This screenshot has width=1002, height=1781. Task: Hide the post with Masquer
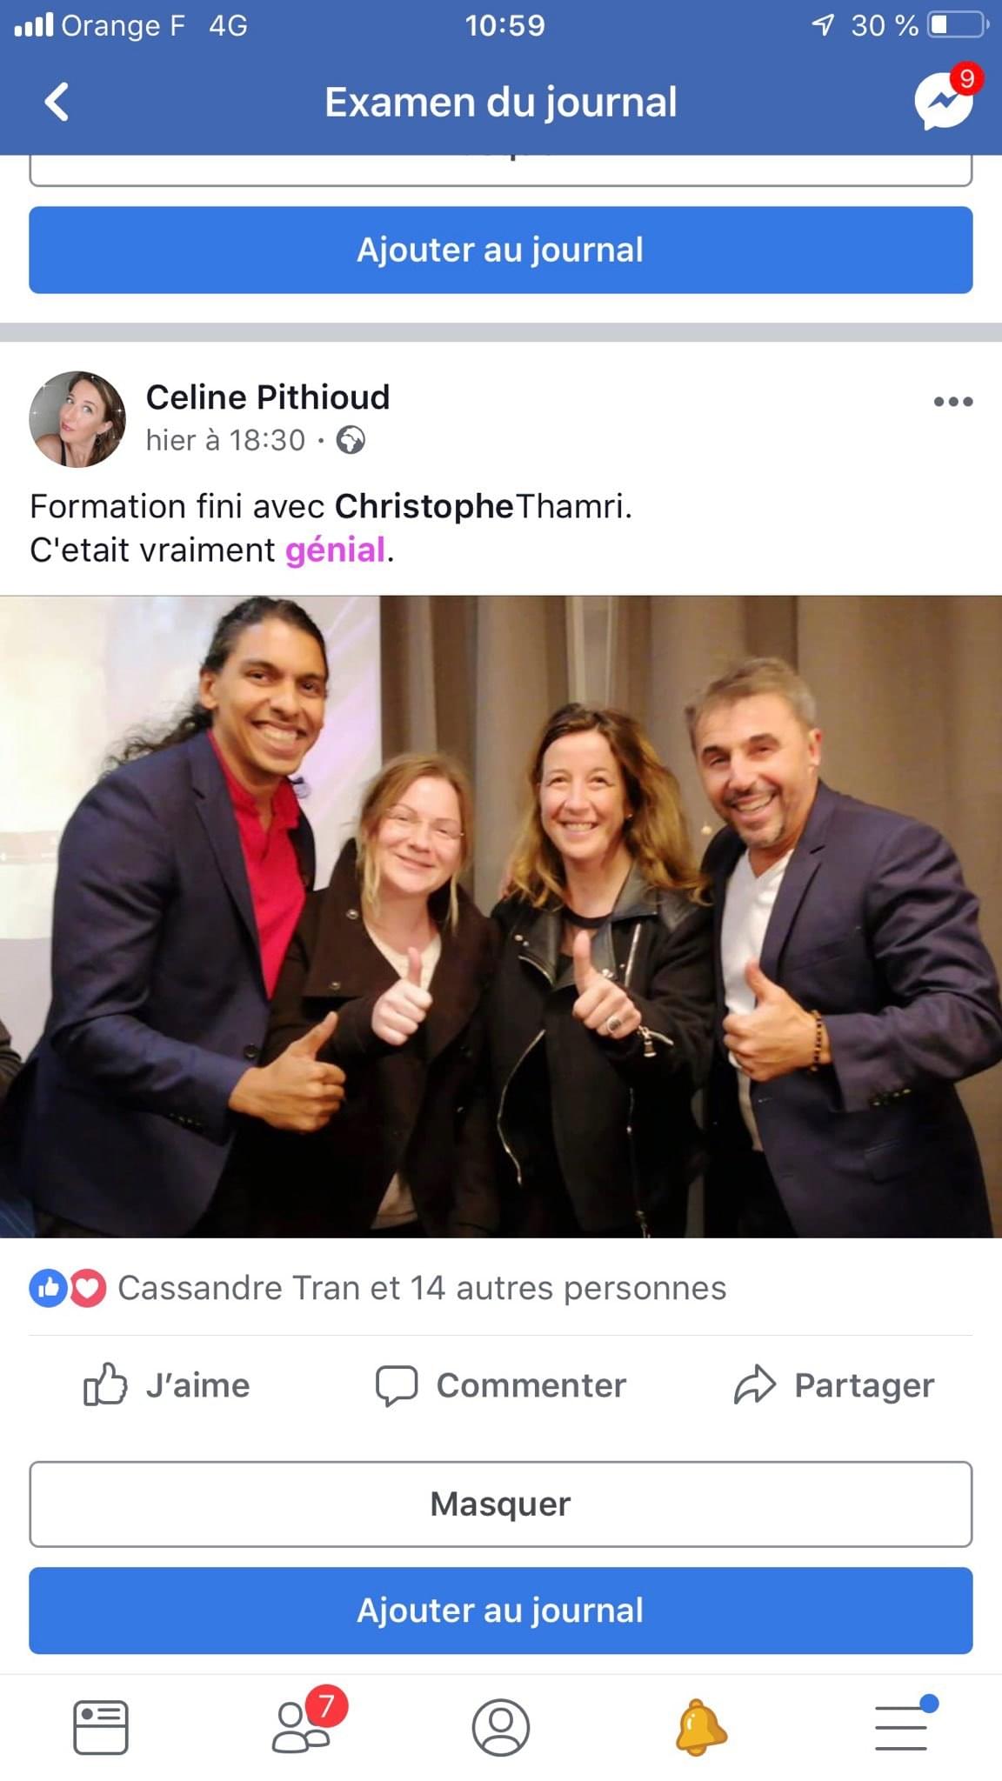(501, 1504)
